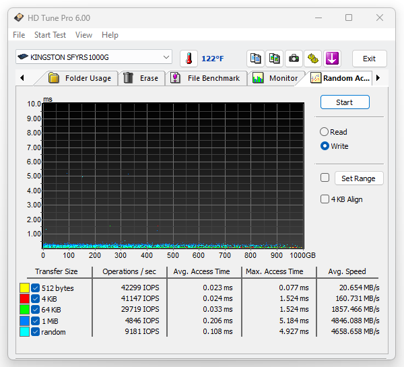Click the 29719 IOPS value
Viewport: 404px width, 367px height.
coord(140,309)
